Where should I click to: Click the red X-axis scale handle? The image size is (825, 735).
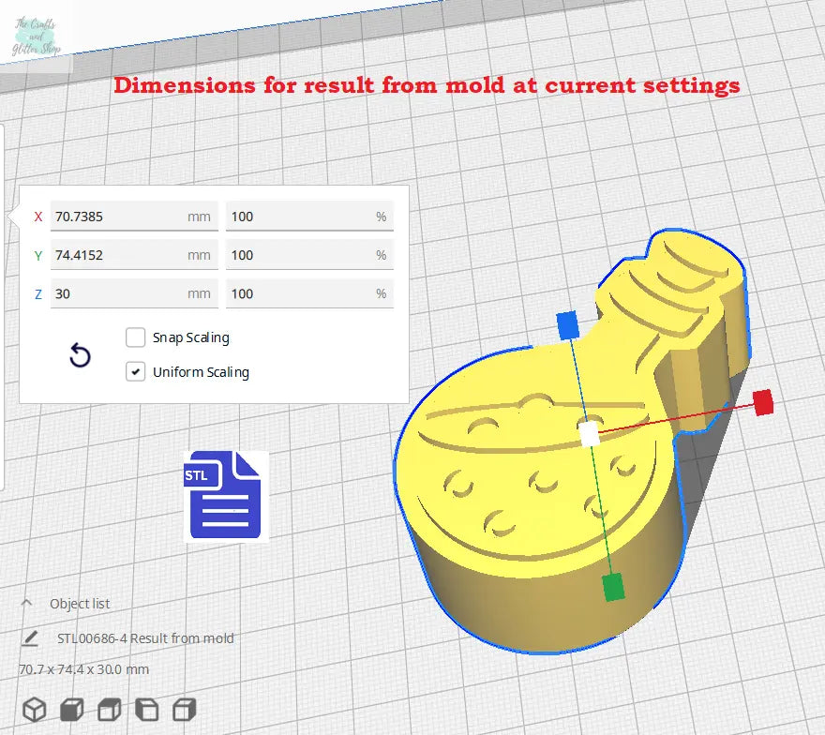[763, 402]
